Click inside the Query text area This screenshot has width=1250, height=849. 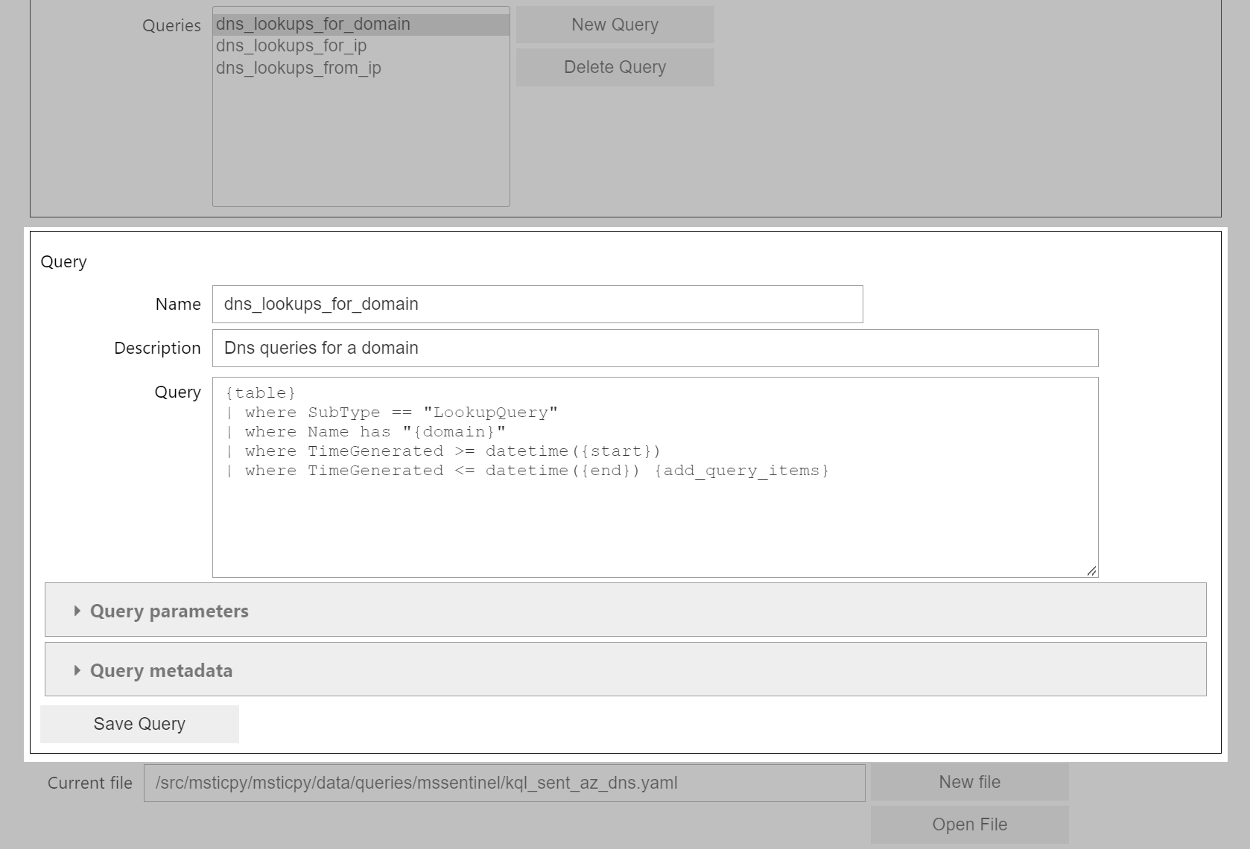(655, 477)
